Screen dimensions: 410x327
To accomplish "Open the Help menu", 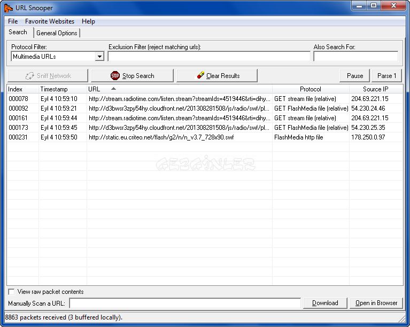I will pyautogui.click(x=88, y=21).
